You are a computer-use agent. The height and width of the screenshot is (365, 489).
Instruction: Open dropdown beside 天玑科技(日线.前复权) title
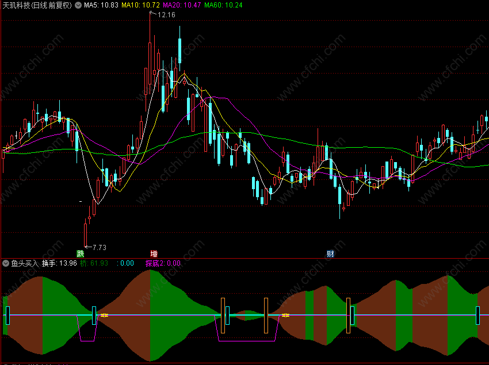click(x=78, y=5)
